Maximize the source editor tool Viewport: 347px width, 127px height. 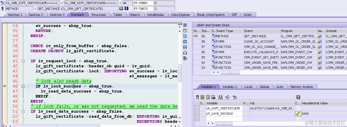[185, 42]
